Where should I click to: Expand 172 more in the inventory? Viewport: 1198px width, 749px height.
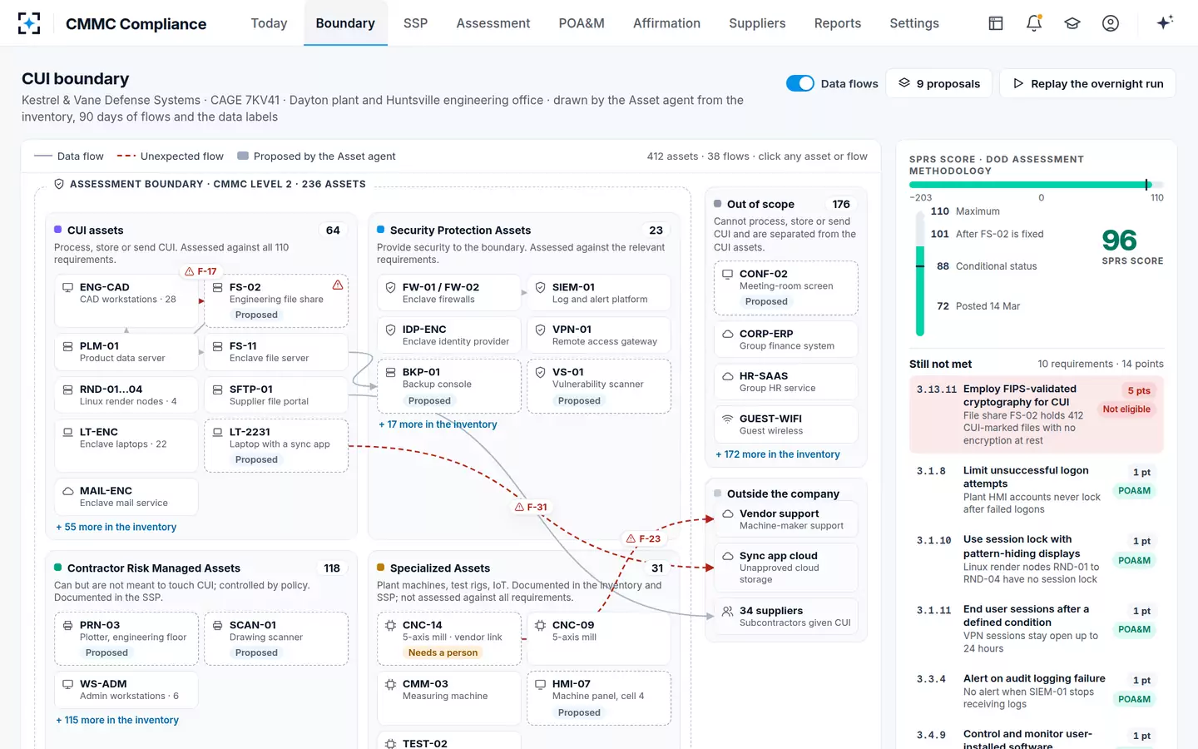click(x=778, y=454)
